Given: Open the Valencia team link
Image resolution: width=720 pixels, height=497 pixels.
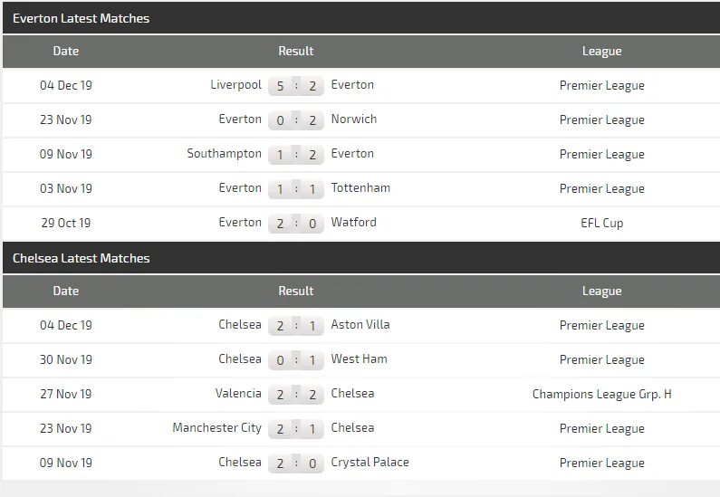Looking at the screenshot, I should [x=239, y=394].
